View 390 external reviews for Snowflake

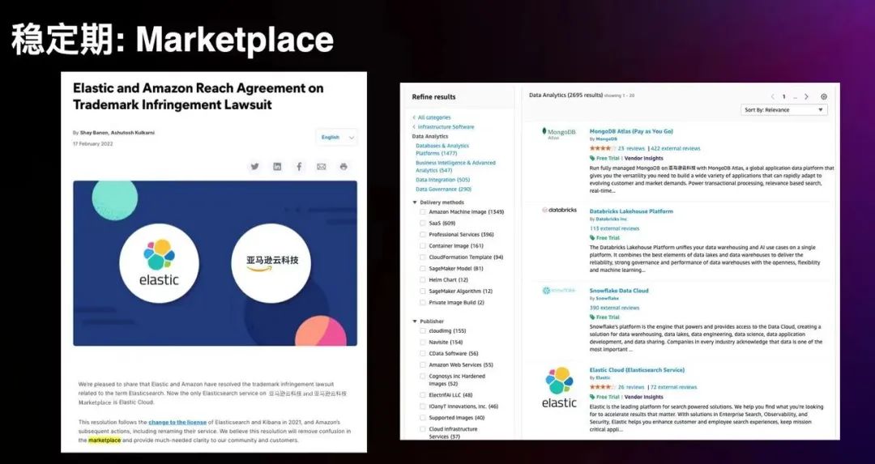(614, 308)
